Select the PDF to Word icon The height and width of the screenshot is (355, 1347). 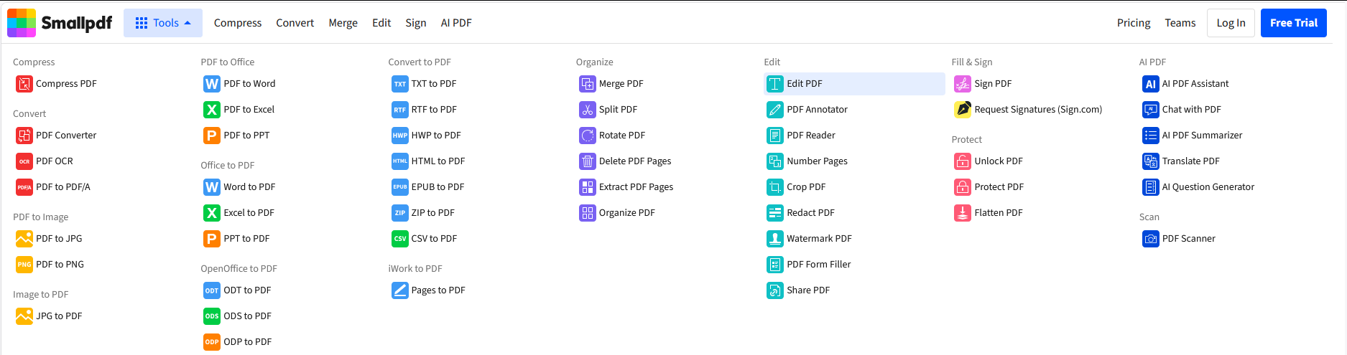pyautogui.click(x=212, y=84)
